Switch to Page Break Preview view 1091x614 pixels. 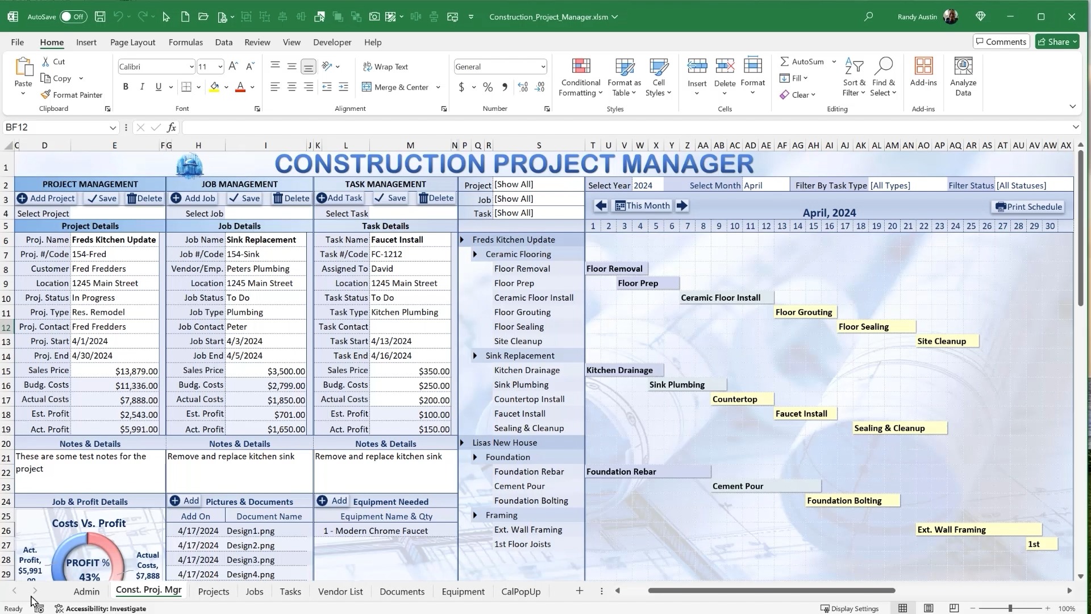(954, 608)
